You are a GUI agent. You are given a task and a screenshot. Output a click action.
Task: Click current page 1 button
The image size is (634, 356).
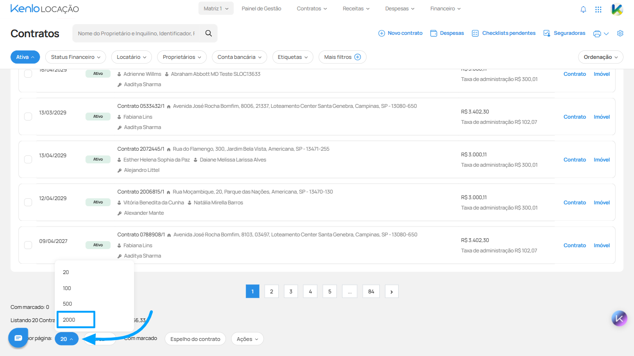pyautogui.click(x=252, y=291)
